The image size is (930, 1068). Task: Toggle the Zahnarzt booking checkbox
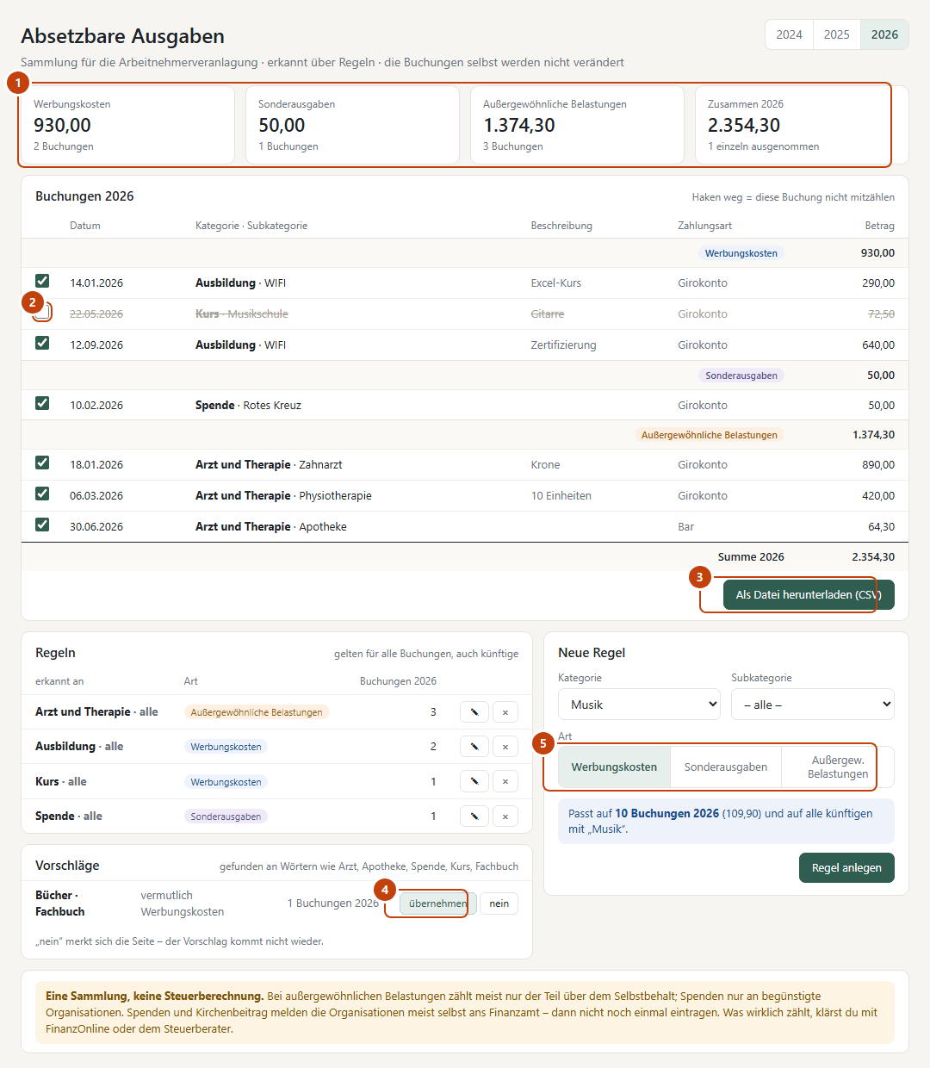tap(42, 463)
